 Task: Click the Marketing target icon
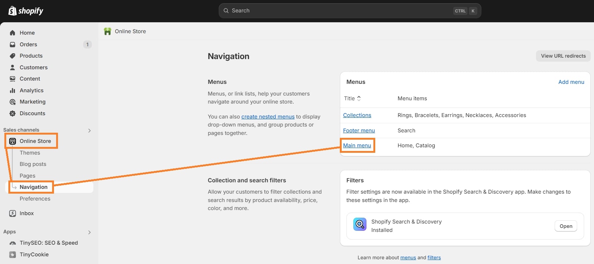(x=12, y=102)
